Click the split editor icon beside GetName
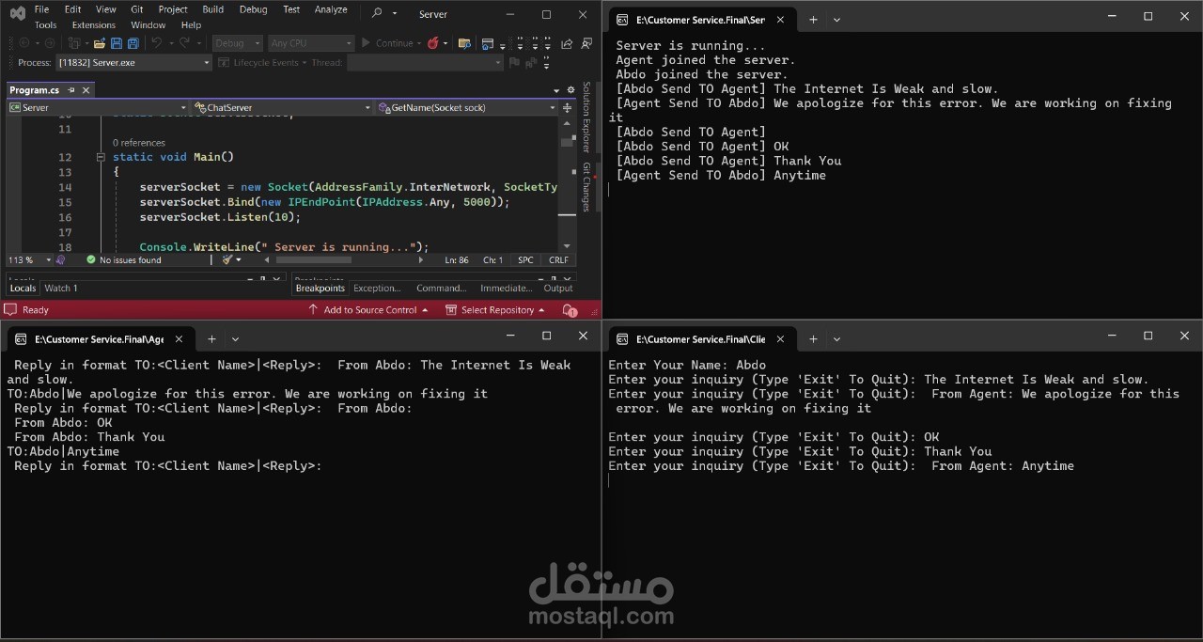Screen dimensions: 1203x642 pos(567,107)
